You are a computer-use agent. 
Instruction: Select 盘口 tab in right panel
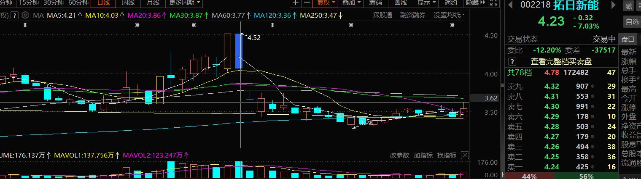click(628, 39)
